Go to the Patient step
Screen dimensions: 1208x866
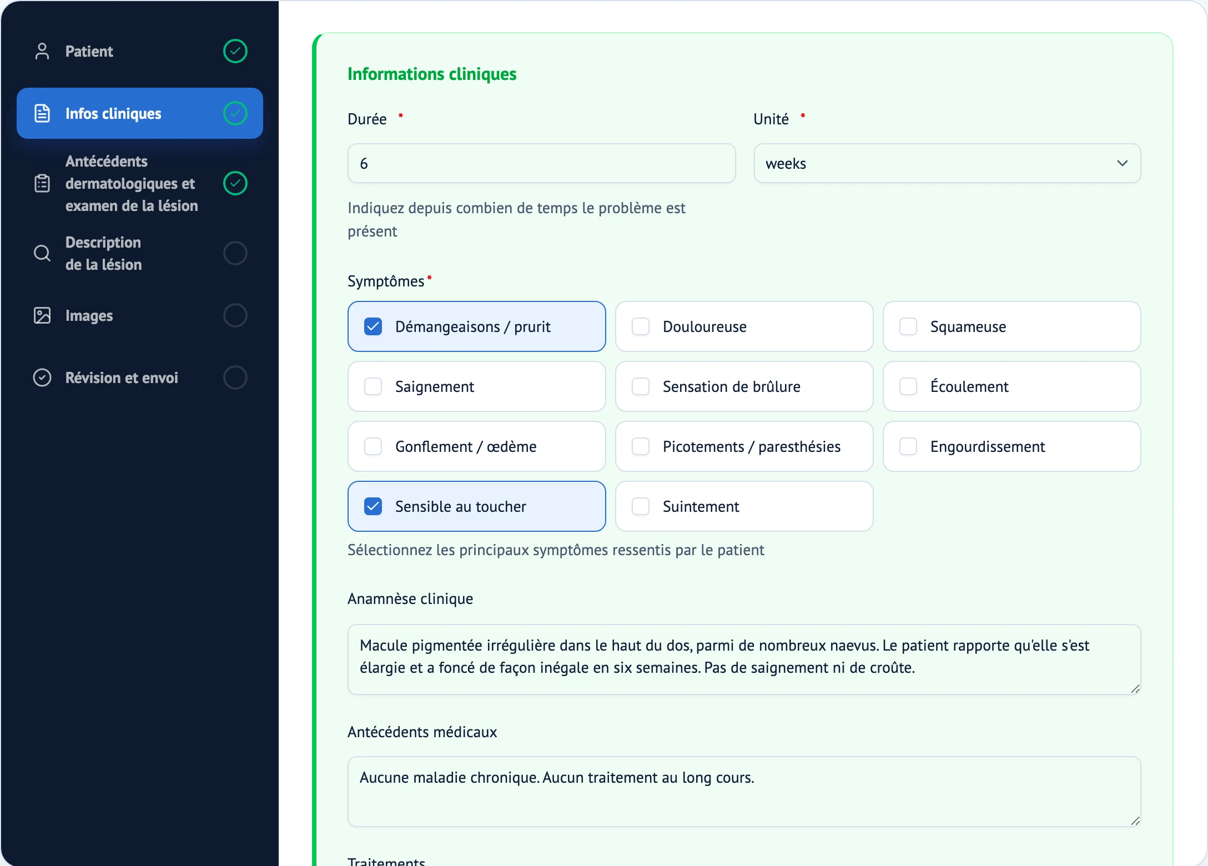click(x=140, y=51)
